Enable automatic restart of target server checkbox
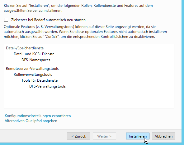Screen dimensions: 184x145 (x=6, y=20)
